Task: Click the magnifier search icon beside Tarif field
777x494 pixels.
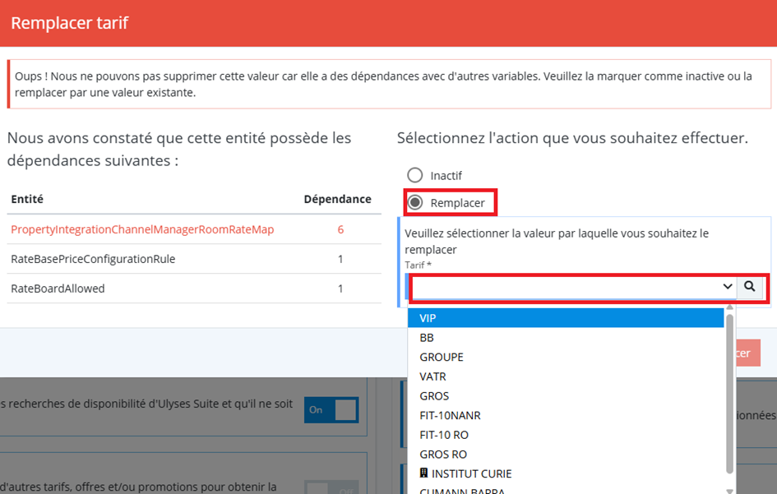Action: 750,287
